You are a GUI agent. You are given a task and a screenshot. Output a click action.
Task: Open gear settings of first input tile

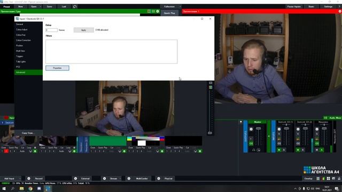(35, 151)
